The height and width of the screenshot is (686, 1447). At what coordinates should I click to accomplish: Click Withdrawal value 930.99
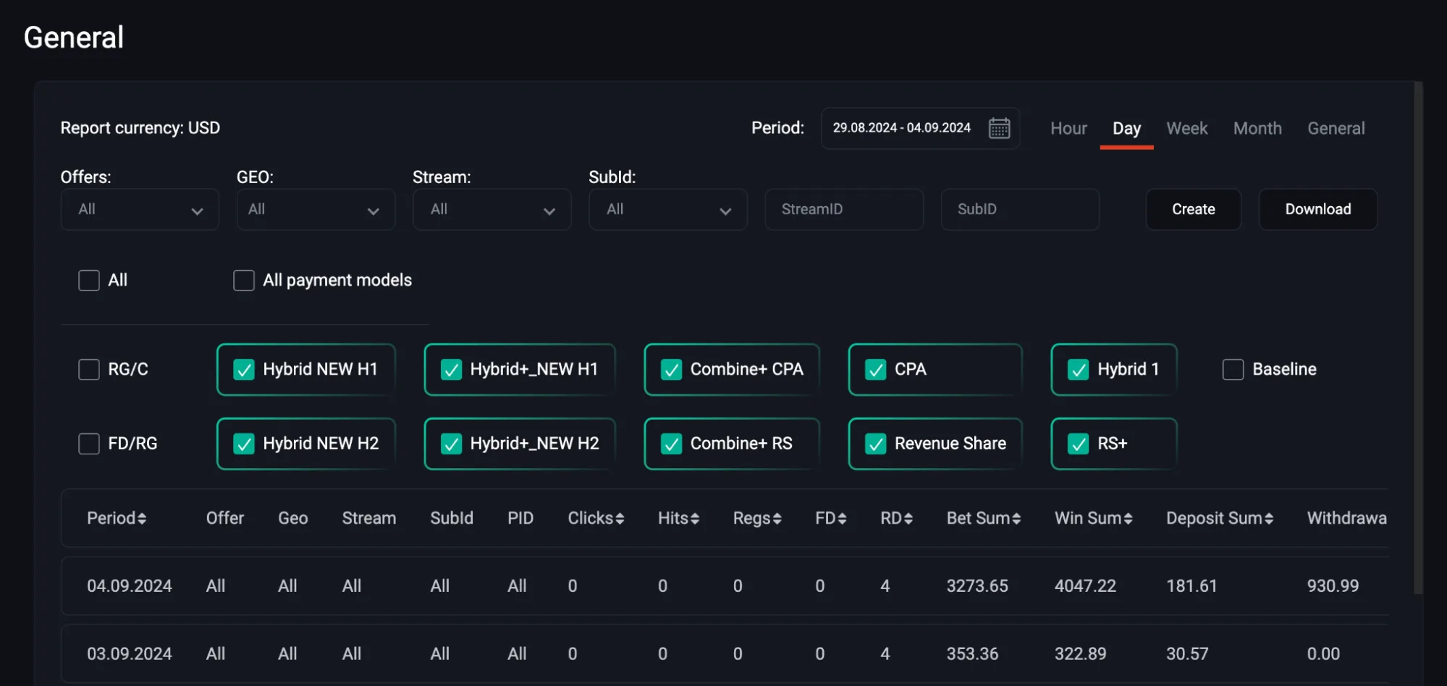coord(1333,585)
